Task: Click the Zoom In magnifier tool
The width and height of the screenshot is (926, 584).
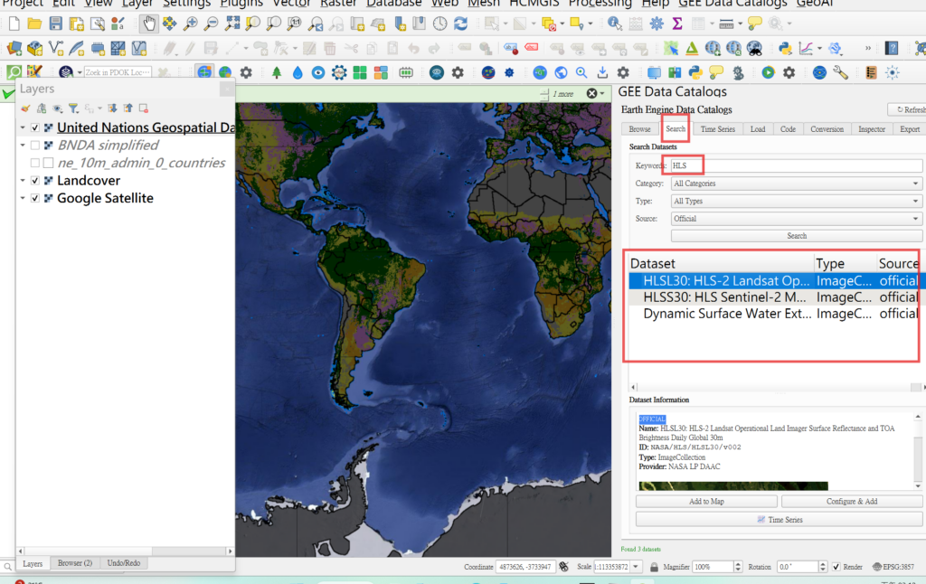Action: pos(190,24)
